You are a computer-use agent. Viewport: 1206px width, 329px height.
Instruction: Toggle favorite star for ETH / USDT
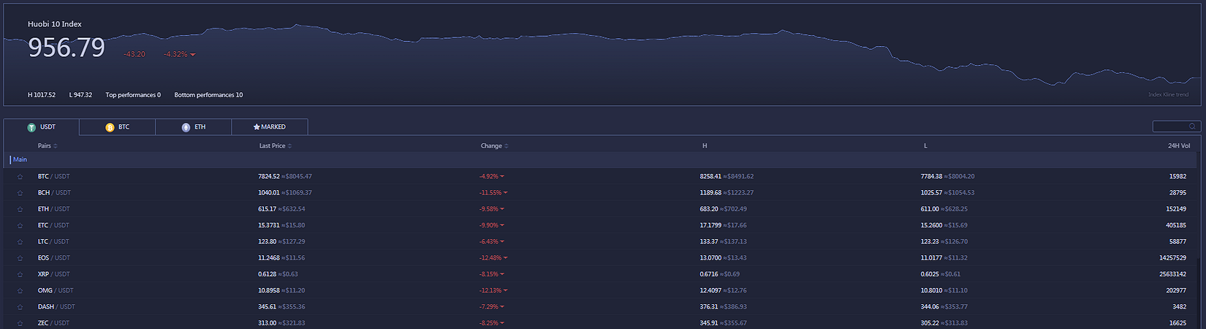[x=20, y=209]
